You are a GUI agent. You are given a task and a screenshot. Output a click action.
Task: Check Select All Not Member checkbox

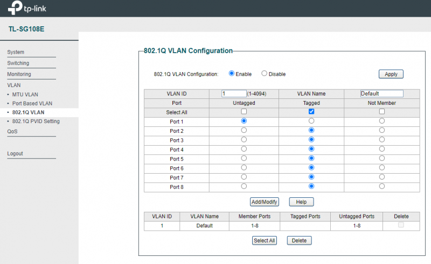point(382,112)
